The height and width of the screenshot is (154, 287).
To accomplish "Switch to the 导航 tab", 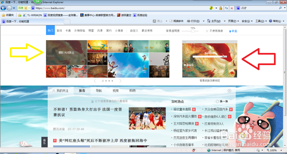I will [99, 91].
